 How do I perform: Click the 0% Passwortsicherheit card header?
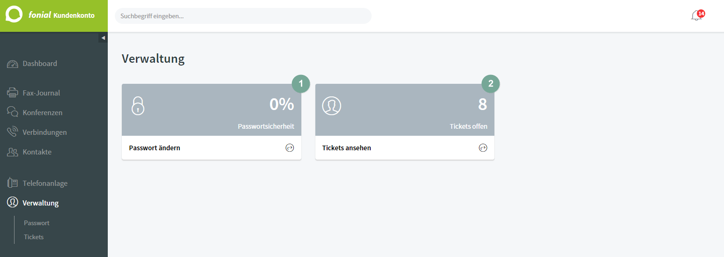coord(211,110)
